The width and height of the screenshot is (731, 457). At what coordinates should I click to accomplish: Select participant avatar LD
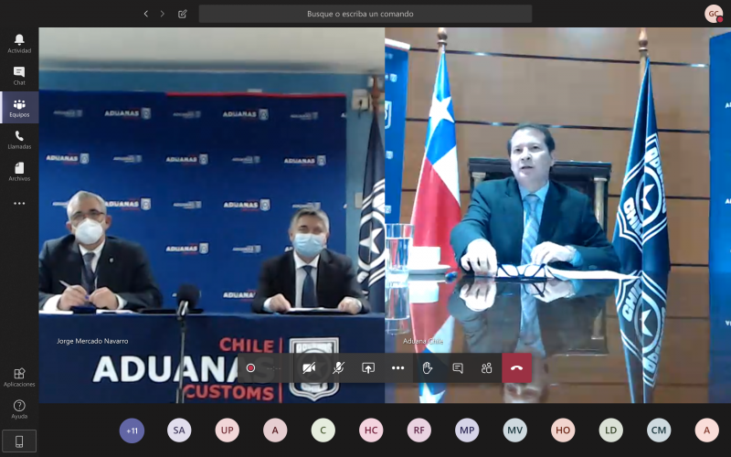(611, 430)
